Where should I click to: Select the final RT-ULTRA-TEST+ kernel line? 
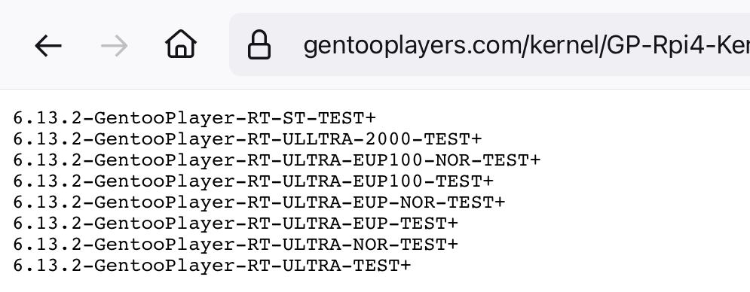pos(212,265)
